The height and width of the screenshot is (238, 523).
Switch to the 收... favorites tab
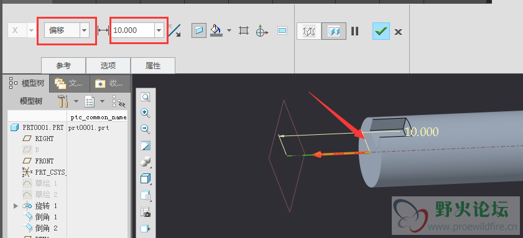point(109,83)
